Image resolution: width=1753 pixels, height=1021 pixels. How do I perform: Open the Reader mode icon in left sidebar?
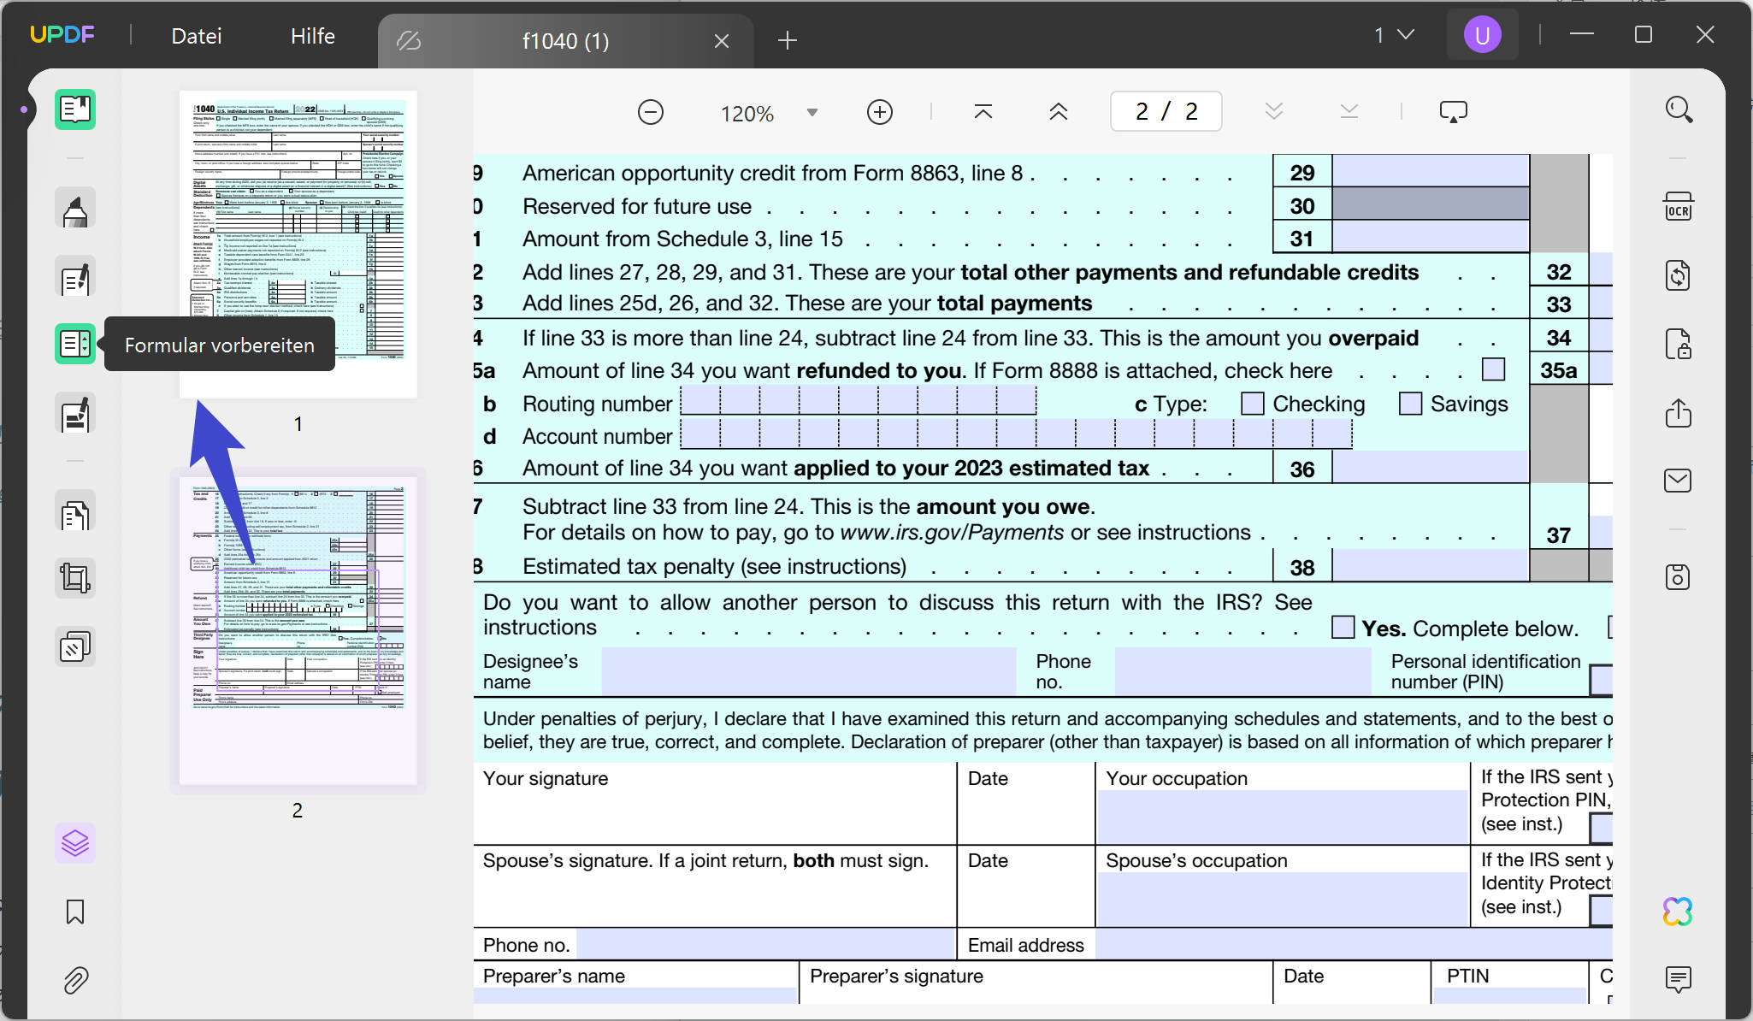pyautogui.click(x=75, y=109)
